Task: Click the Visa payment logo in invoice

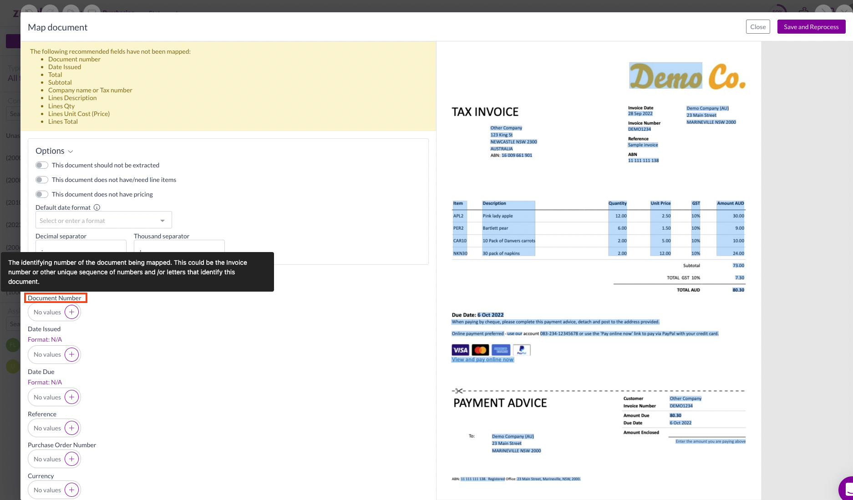Action: click(460, 350)
